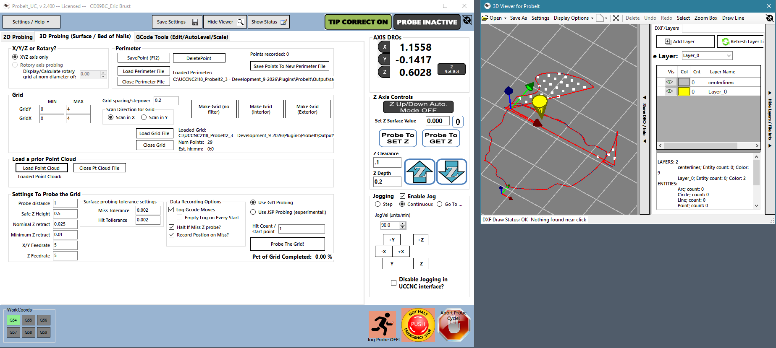The image size is (776, 348).
Task: Click the X axis DRO button
Action: tap(384, 47)
